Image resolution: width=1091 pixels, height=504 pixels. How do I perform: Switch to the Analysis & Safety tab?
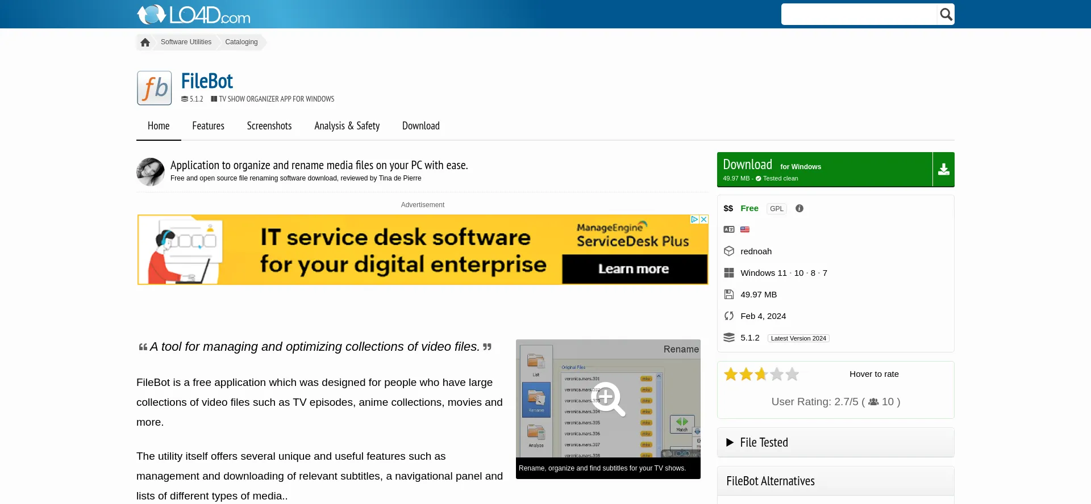(347, 126)
